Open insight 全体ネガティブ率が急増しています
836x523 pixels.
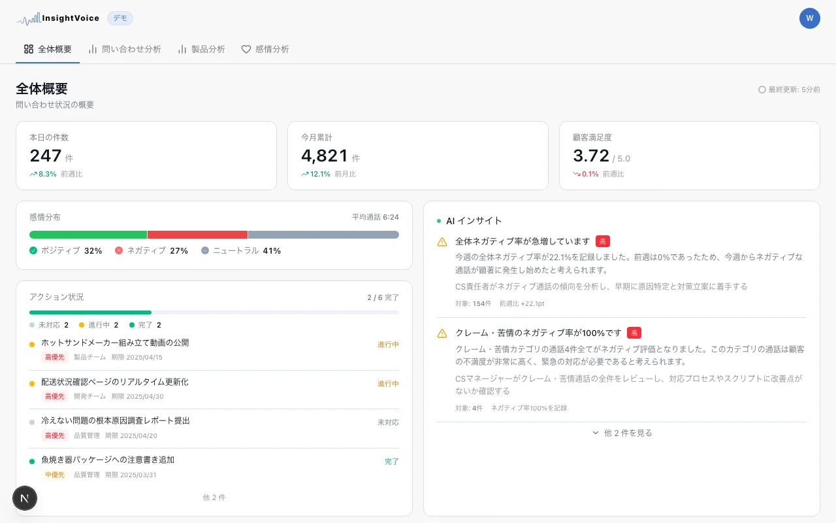522,241
